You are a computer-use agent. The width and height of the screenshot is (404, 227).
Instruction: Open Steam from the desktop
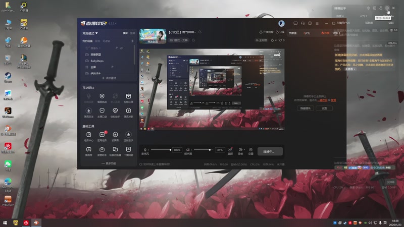(8, 77)
